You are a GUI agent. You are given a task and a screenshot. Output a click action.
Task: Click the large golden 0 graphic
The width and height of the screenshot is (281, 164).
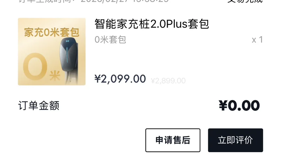(x=35, y=67)
